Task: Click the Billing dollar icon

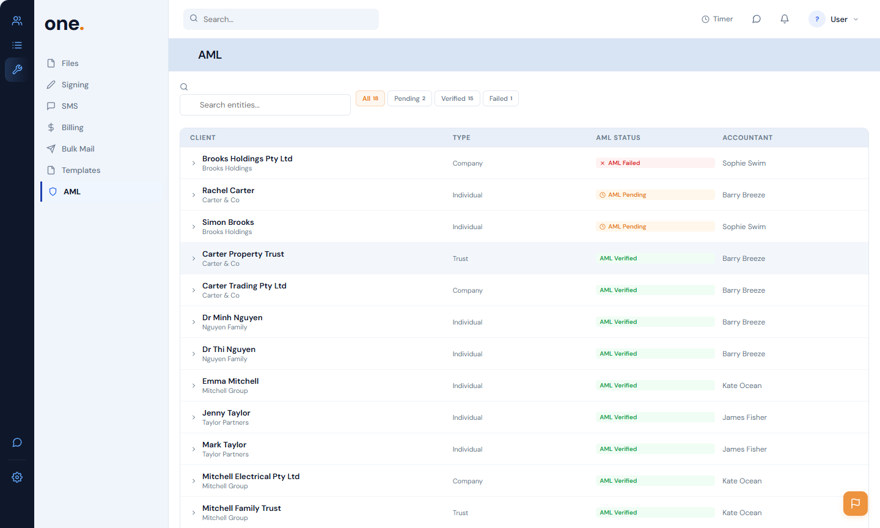Action: click(51, 127)
